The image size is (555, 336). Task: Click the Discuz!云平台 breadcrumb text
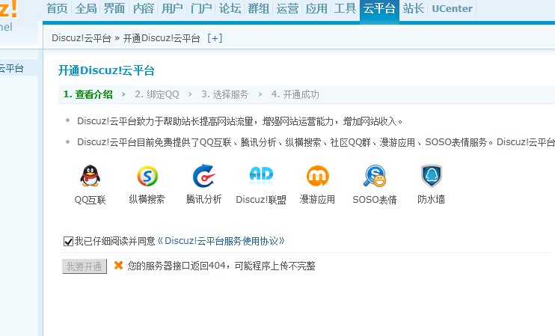point(82,38)
